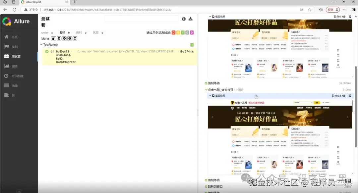Toggle the yellow broken status filter
Viewport: 358px width, 193px height.
click(x=178, y=33)
